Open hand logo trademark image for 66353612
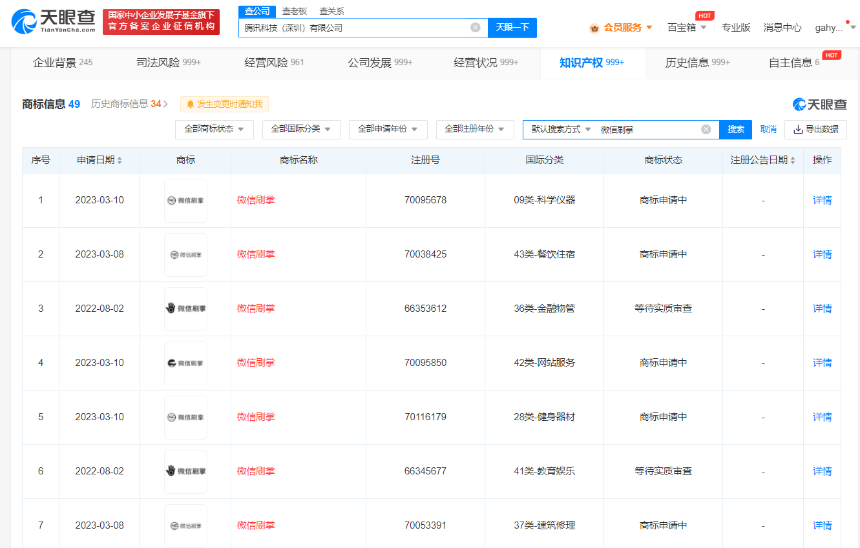This screenshot has height=548, width=860. [185, 309]
